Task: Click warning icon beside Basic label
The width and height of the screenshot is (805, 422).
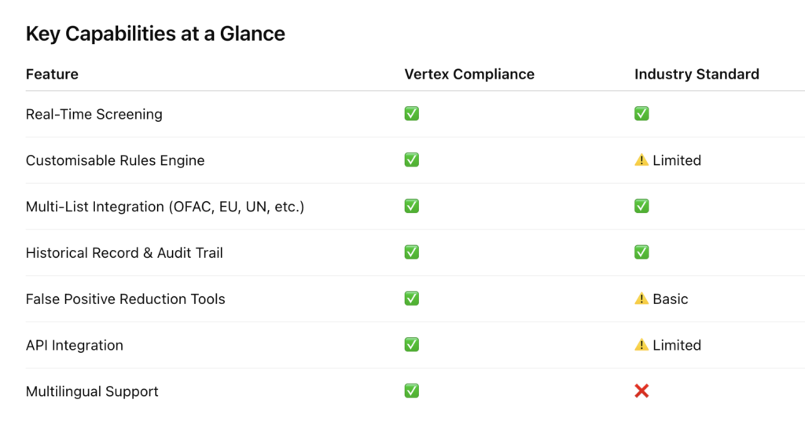Action: pyautogui.click(x=641, y=299)
